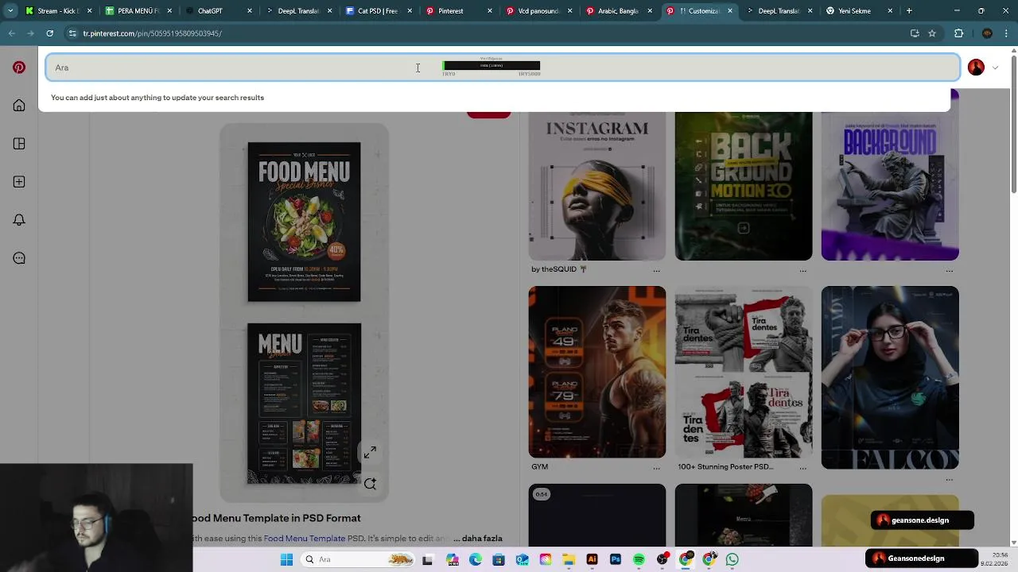1018x572 pixels.
Task: Open the Background Motion pin thumbnail
Action: point(744,186)
